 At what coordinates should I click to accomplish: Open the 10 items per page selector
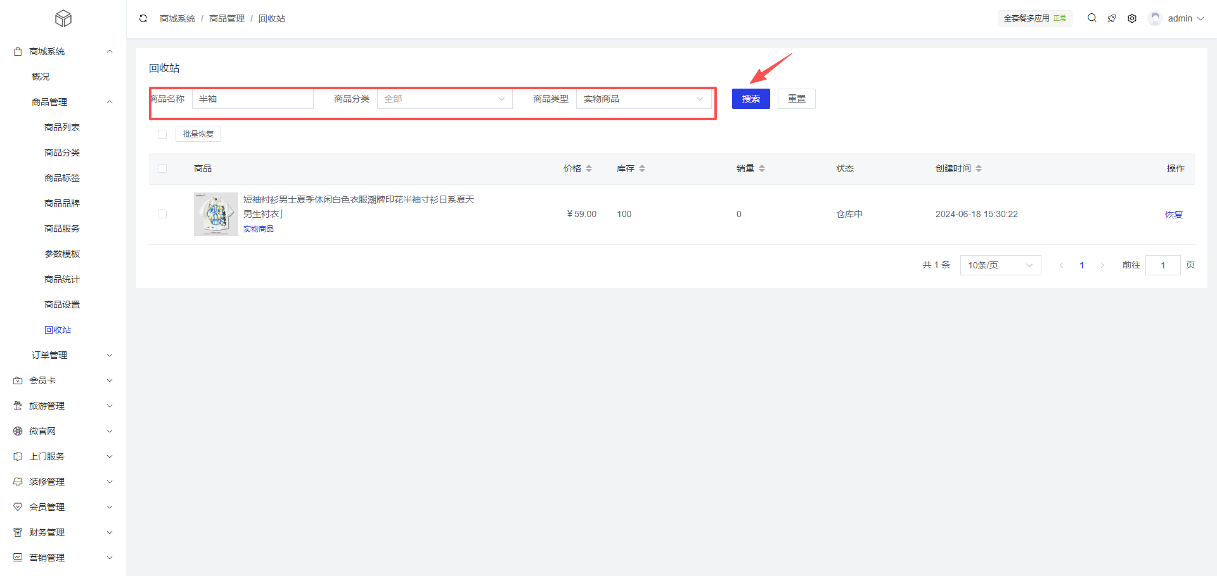(1000, 265)
